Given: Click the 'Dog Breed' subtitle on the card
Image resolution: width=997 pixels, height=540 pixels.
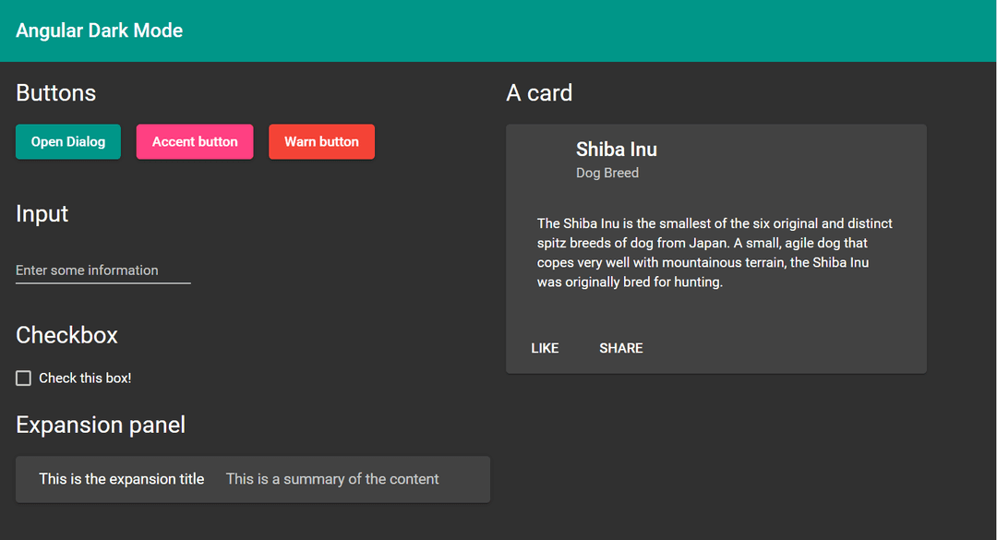Looking at the screenshot, I should pos(607,173).
